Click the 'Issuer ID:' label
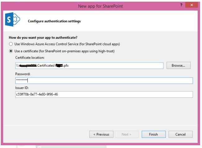Image resolution: width=202 pixels, height=148 pixels. point(22,88)
